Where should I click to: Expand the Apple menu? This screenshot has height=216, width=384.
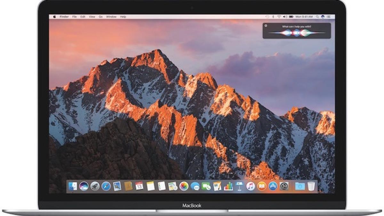(x=54, y=16)
